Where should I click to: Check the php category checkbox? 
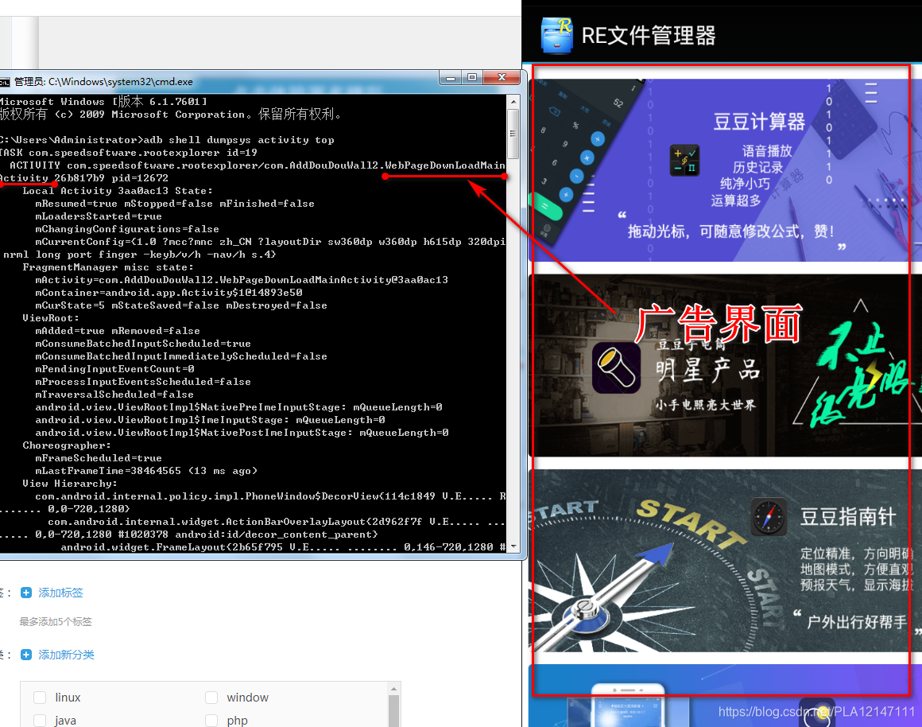tap(211, 721)
